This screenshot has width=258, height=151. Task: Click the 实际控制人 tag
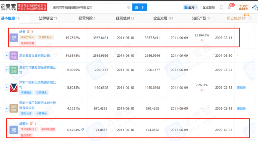coord(27,37)
